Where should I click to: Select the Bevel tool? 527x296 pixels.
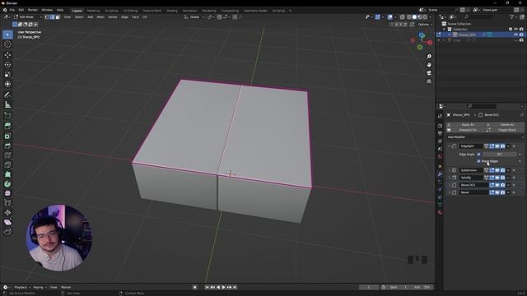coord(7,146)
